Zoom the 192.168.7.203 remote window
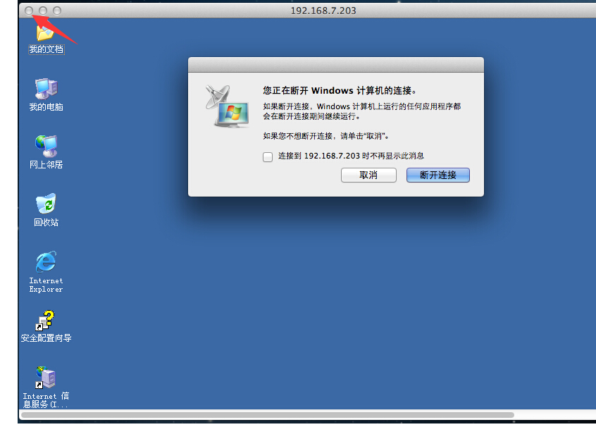The width and height of the screenshot is (596, 427). [57, 11]
